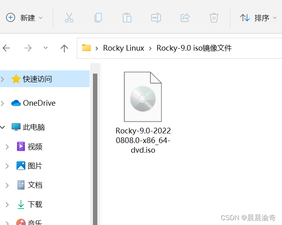Expand the 视频 tree node

(7, 147)
